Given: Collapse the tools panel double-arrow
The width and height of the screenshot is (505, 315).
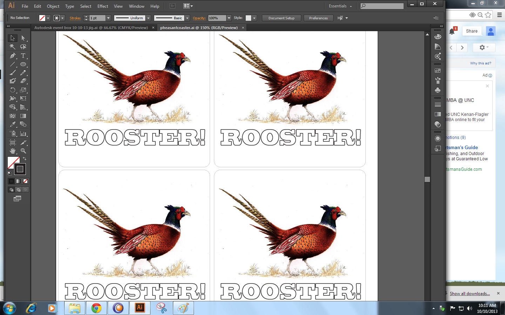Looking at the screenshot, I should 8,26.
